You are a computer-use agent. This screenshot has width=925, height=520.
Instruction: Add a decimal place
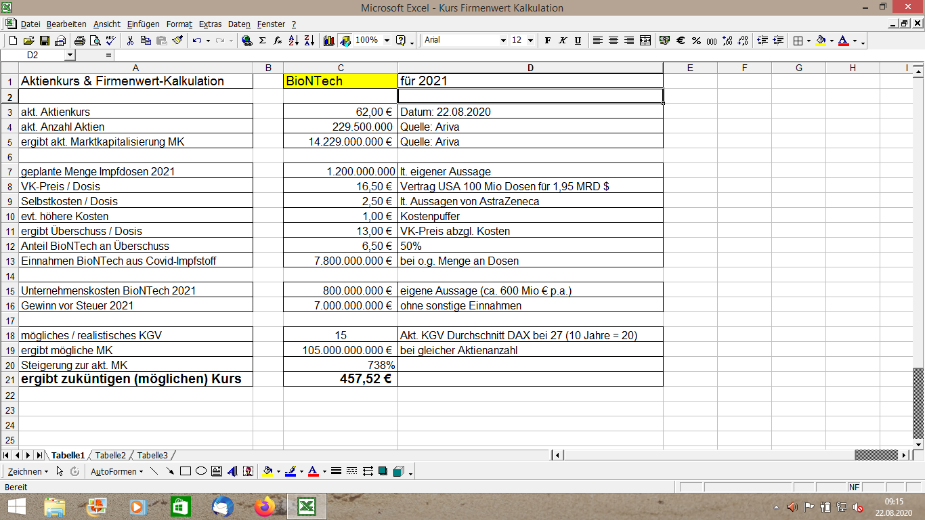tap(728, 41)
